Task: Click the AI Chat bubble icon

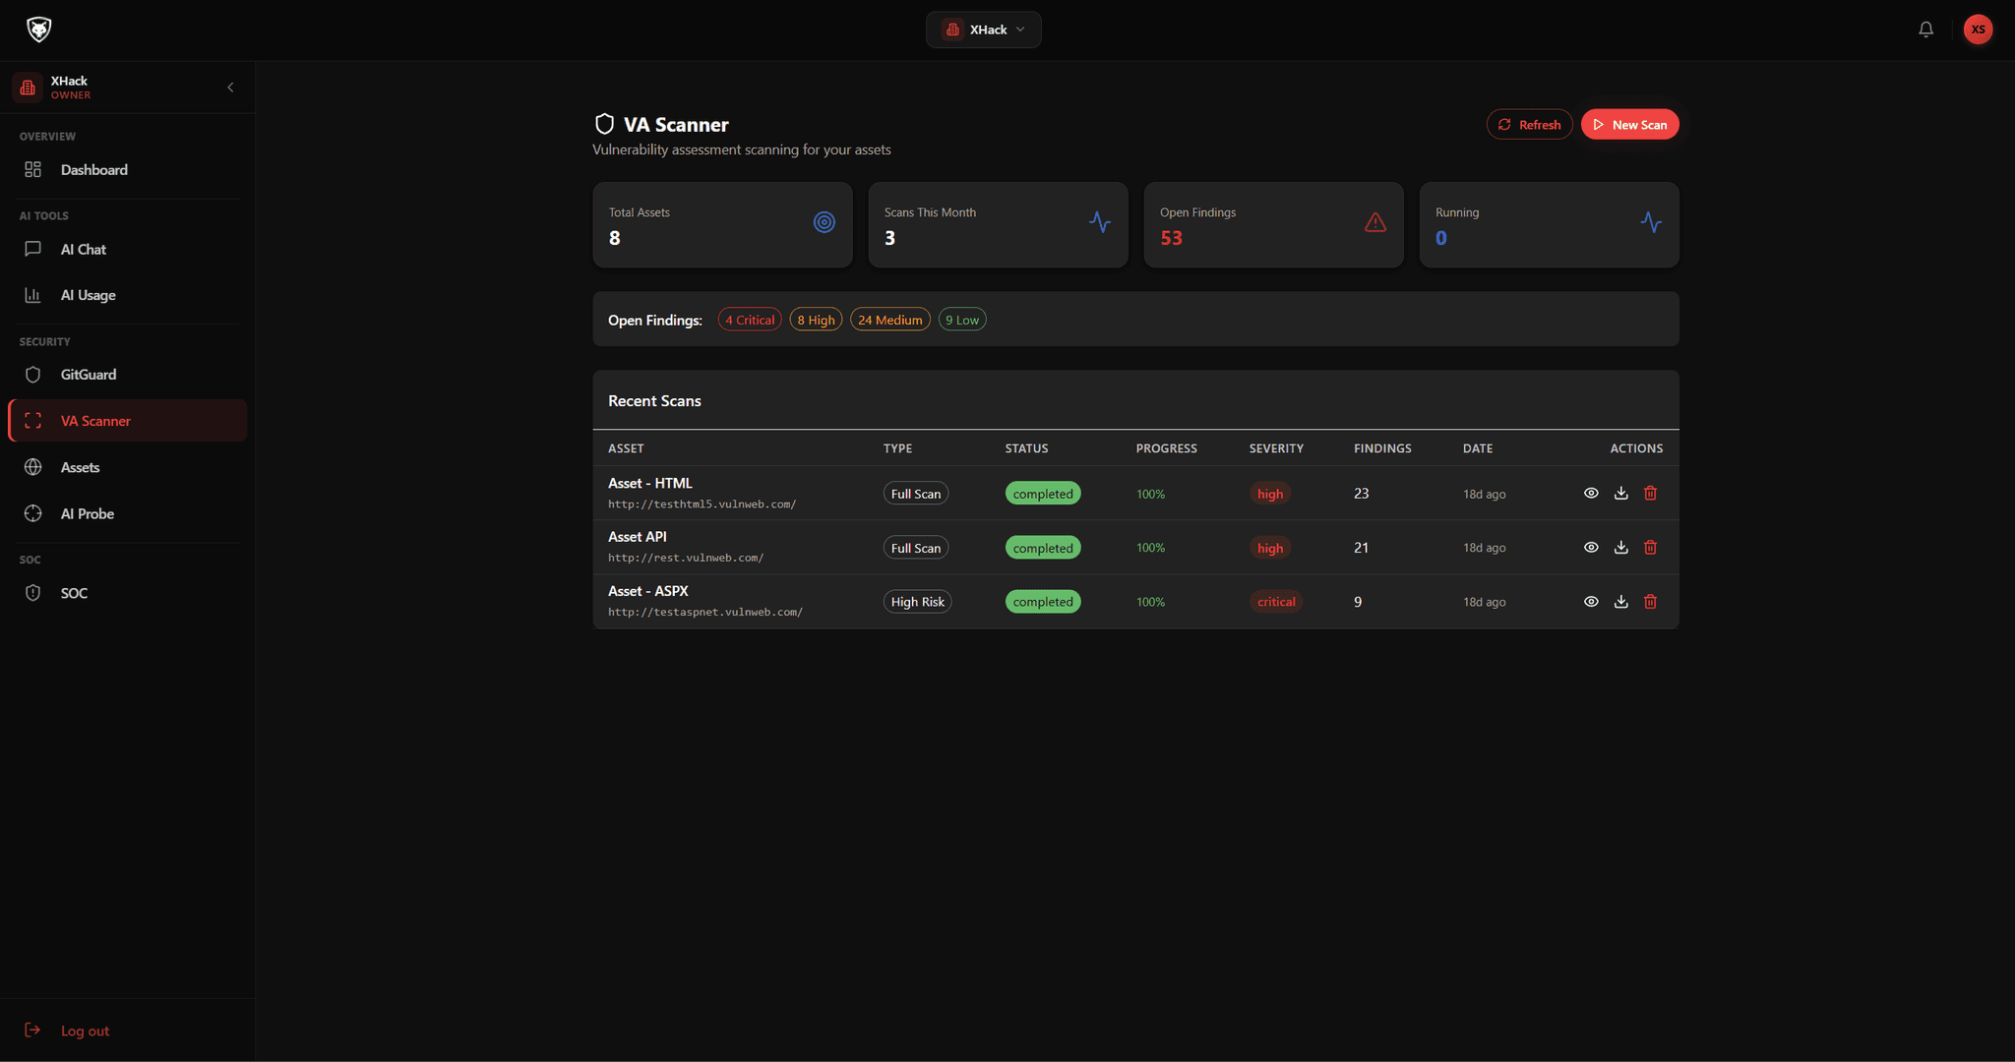Action: click(x=32, y=249)
